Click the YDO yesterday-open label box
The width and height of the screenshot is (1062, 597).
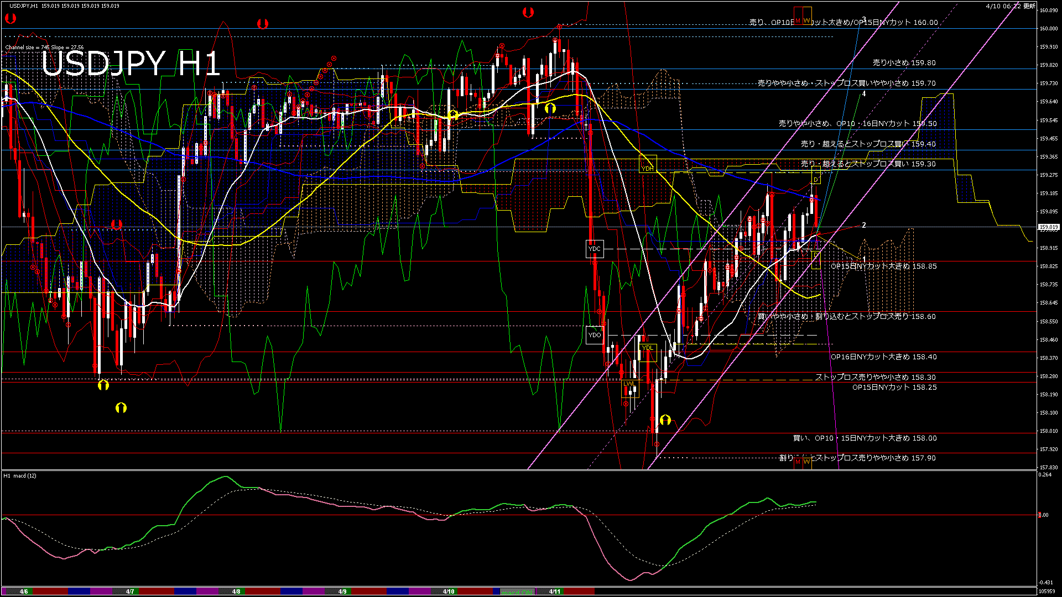click(595, 335)
